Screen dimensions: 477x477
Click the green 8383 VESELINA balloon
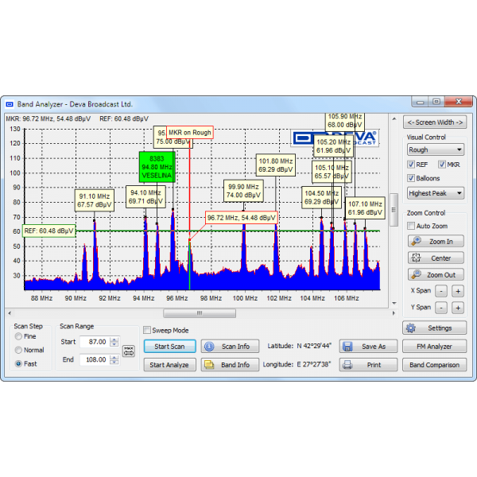point(157,167)
